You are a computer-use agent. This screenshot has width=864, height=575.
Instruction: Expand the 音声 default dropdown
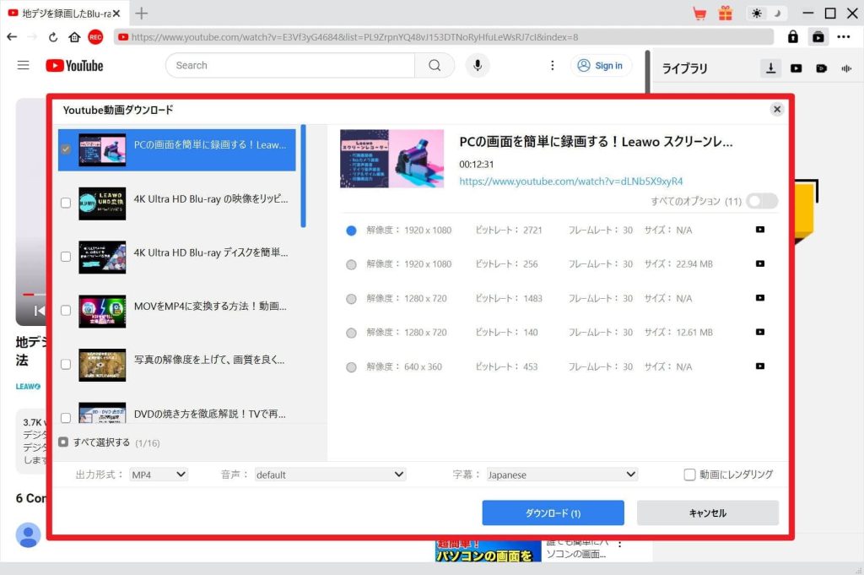329,474
